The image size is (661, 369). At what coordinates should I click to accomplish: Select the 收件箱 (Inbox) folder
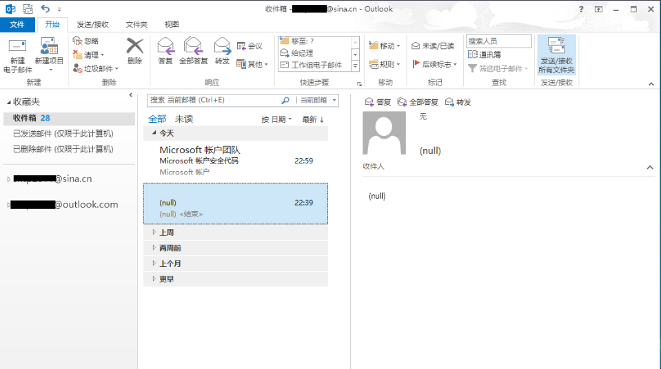point(28,118)
